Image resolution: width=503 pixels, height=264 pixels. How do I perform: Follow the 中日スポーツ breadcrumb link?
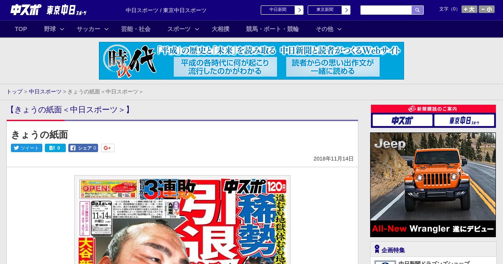(x=45, y=92)
